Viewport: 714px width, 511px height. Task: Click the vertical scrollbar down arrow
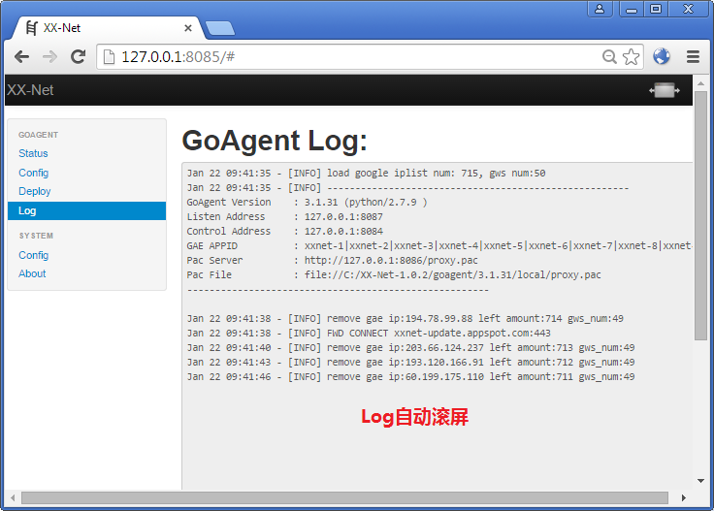(x=700, y=481)
